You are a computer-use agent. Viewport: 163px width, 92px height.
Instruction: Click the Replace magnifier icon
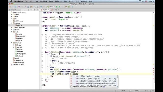[37, 7]
